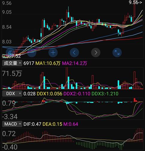Select the MA1:10.6万 volume label
This screenshot has height=151, width=145.
click(48, 63)
